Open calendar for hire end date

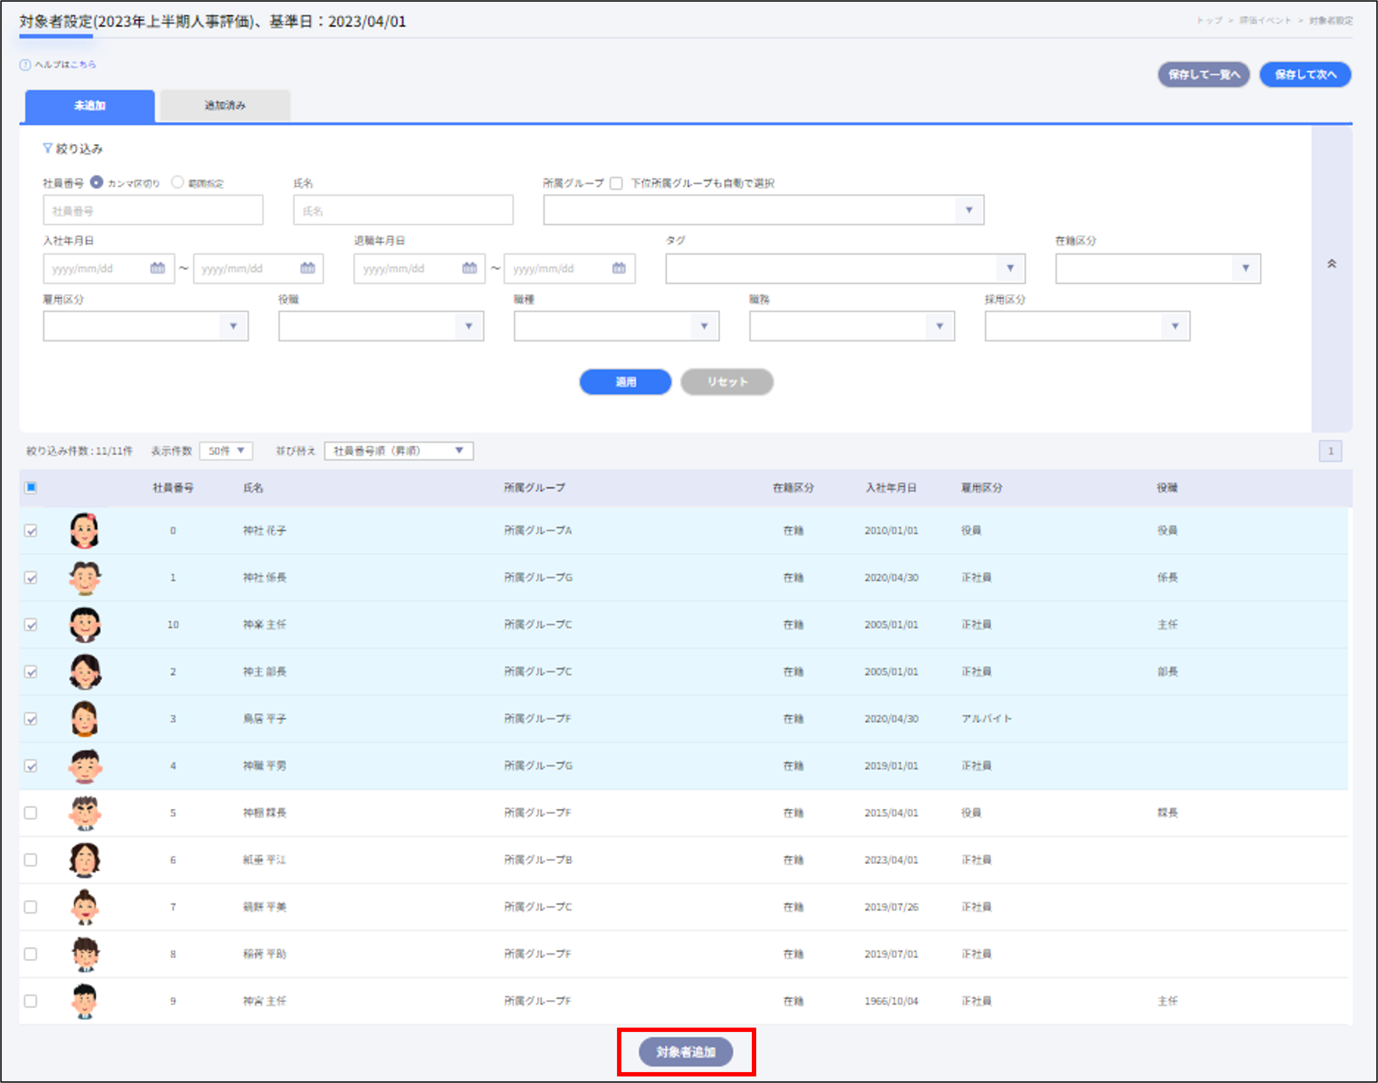(x=308, y=268)
